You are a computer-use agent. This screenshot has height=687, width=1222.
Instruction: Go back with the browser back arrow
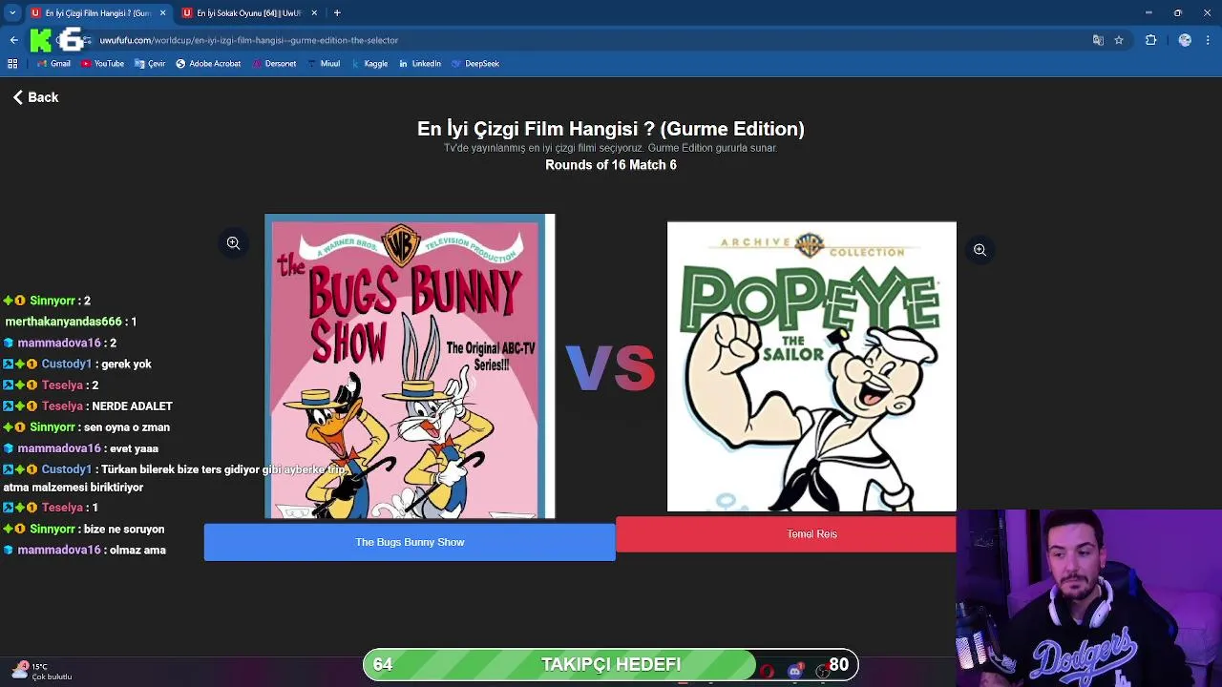[x=13, y=40]
